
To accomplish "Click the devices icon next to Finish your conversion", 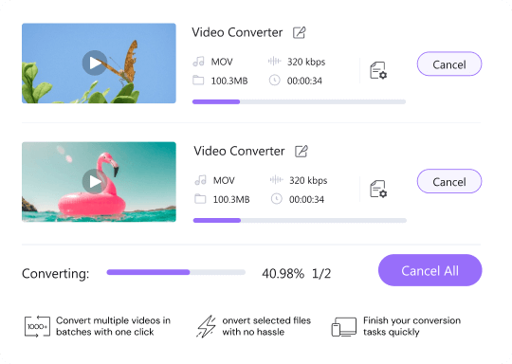I will coord(344,327).
